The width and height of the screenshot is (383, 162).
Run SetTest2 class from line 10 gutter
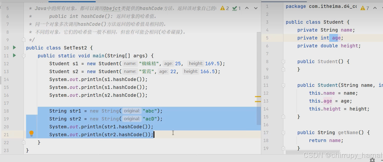(x=14, y=48)
